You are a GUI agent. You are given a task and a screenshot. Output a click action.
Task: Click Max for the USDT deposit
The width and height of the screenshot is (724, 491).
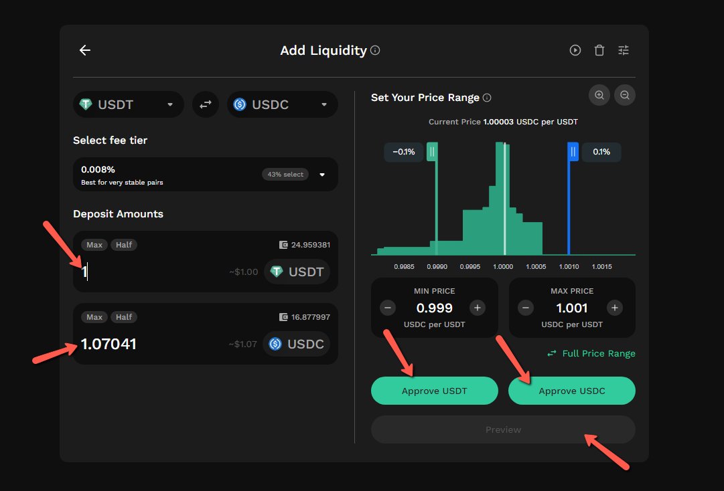point(94,245)
